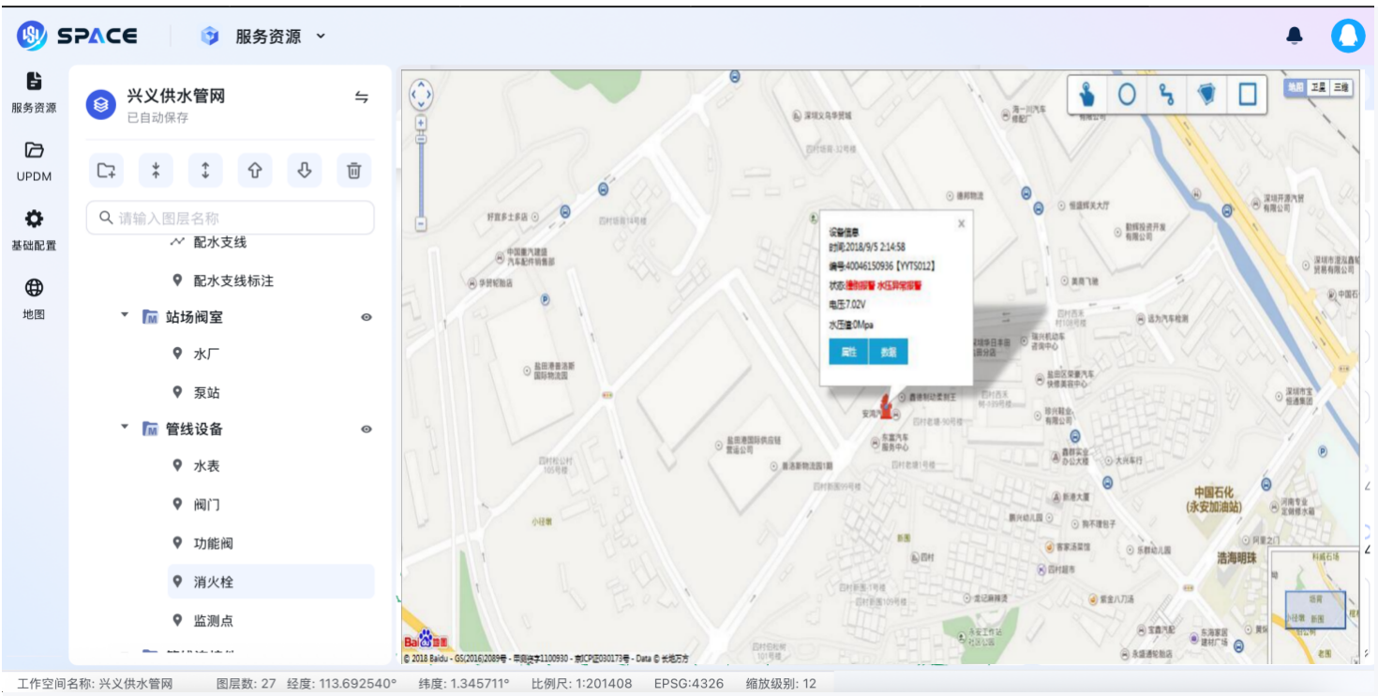Open the notification bell
Viewport: 1378px width, 696px height.
[x=1295, y=36]
